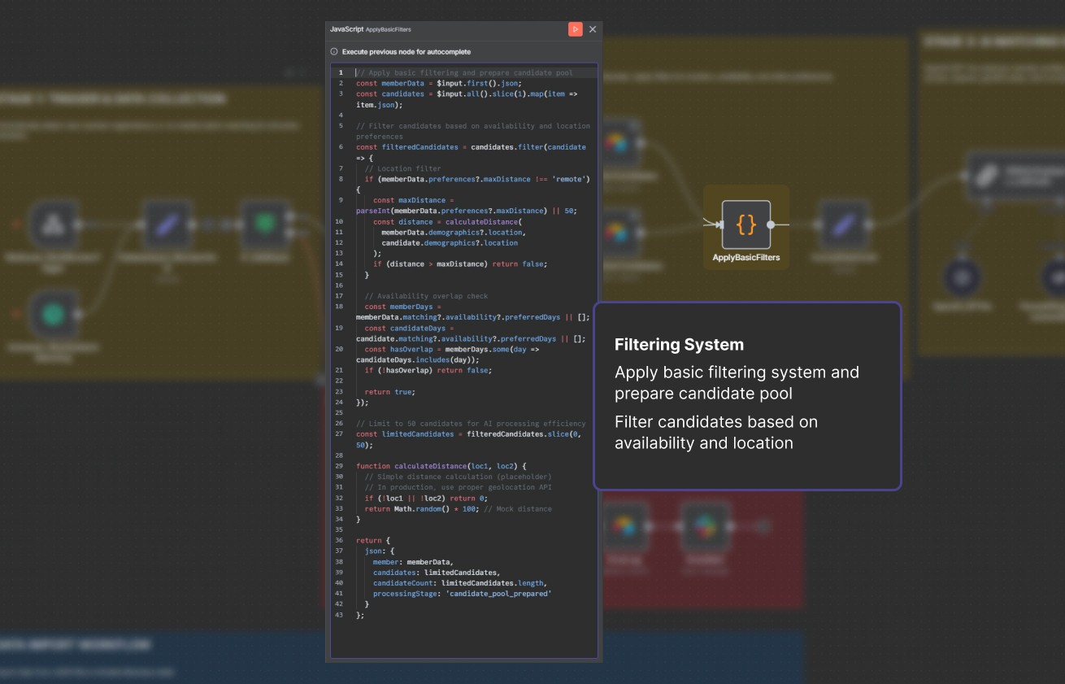Image resolution: width=1065 pixels, height=684 pixels.
Task: Click the "!== 'remote'" condition line
Action: (473, 184)
